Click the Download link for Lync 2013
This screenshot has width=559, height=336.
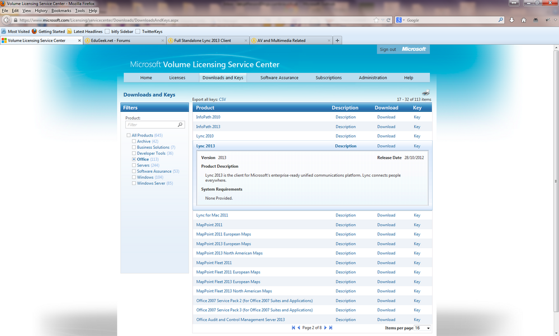coord(386,146)
